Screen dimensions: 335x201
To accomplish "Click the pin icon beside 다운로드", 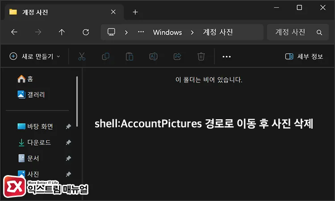I will point(68,142).
